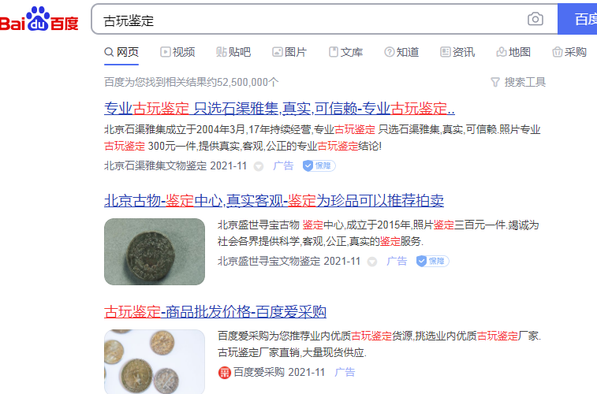Image resolution: width=597 pixels, height=394 pixels.
Task: Expand the dropdown arrow after 北京盛世寻宝文物鉴定 2021-11
Action: [x=372, y=262]
